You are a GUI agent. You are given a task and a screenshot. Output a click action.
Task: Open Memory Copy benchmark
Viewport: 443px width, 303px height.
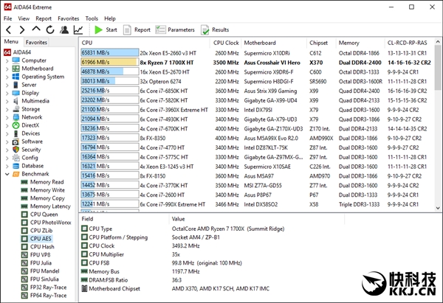click(x=43, y=198)
